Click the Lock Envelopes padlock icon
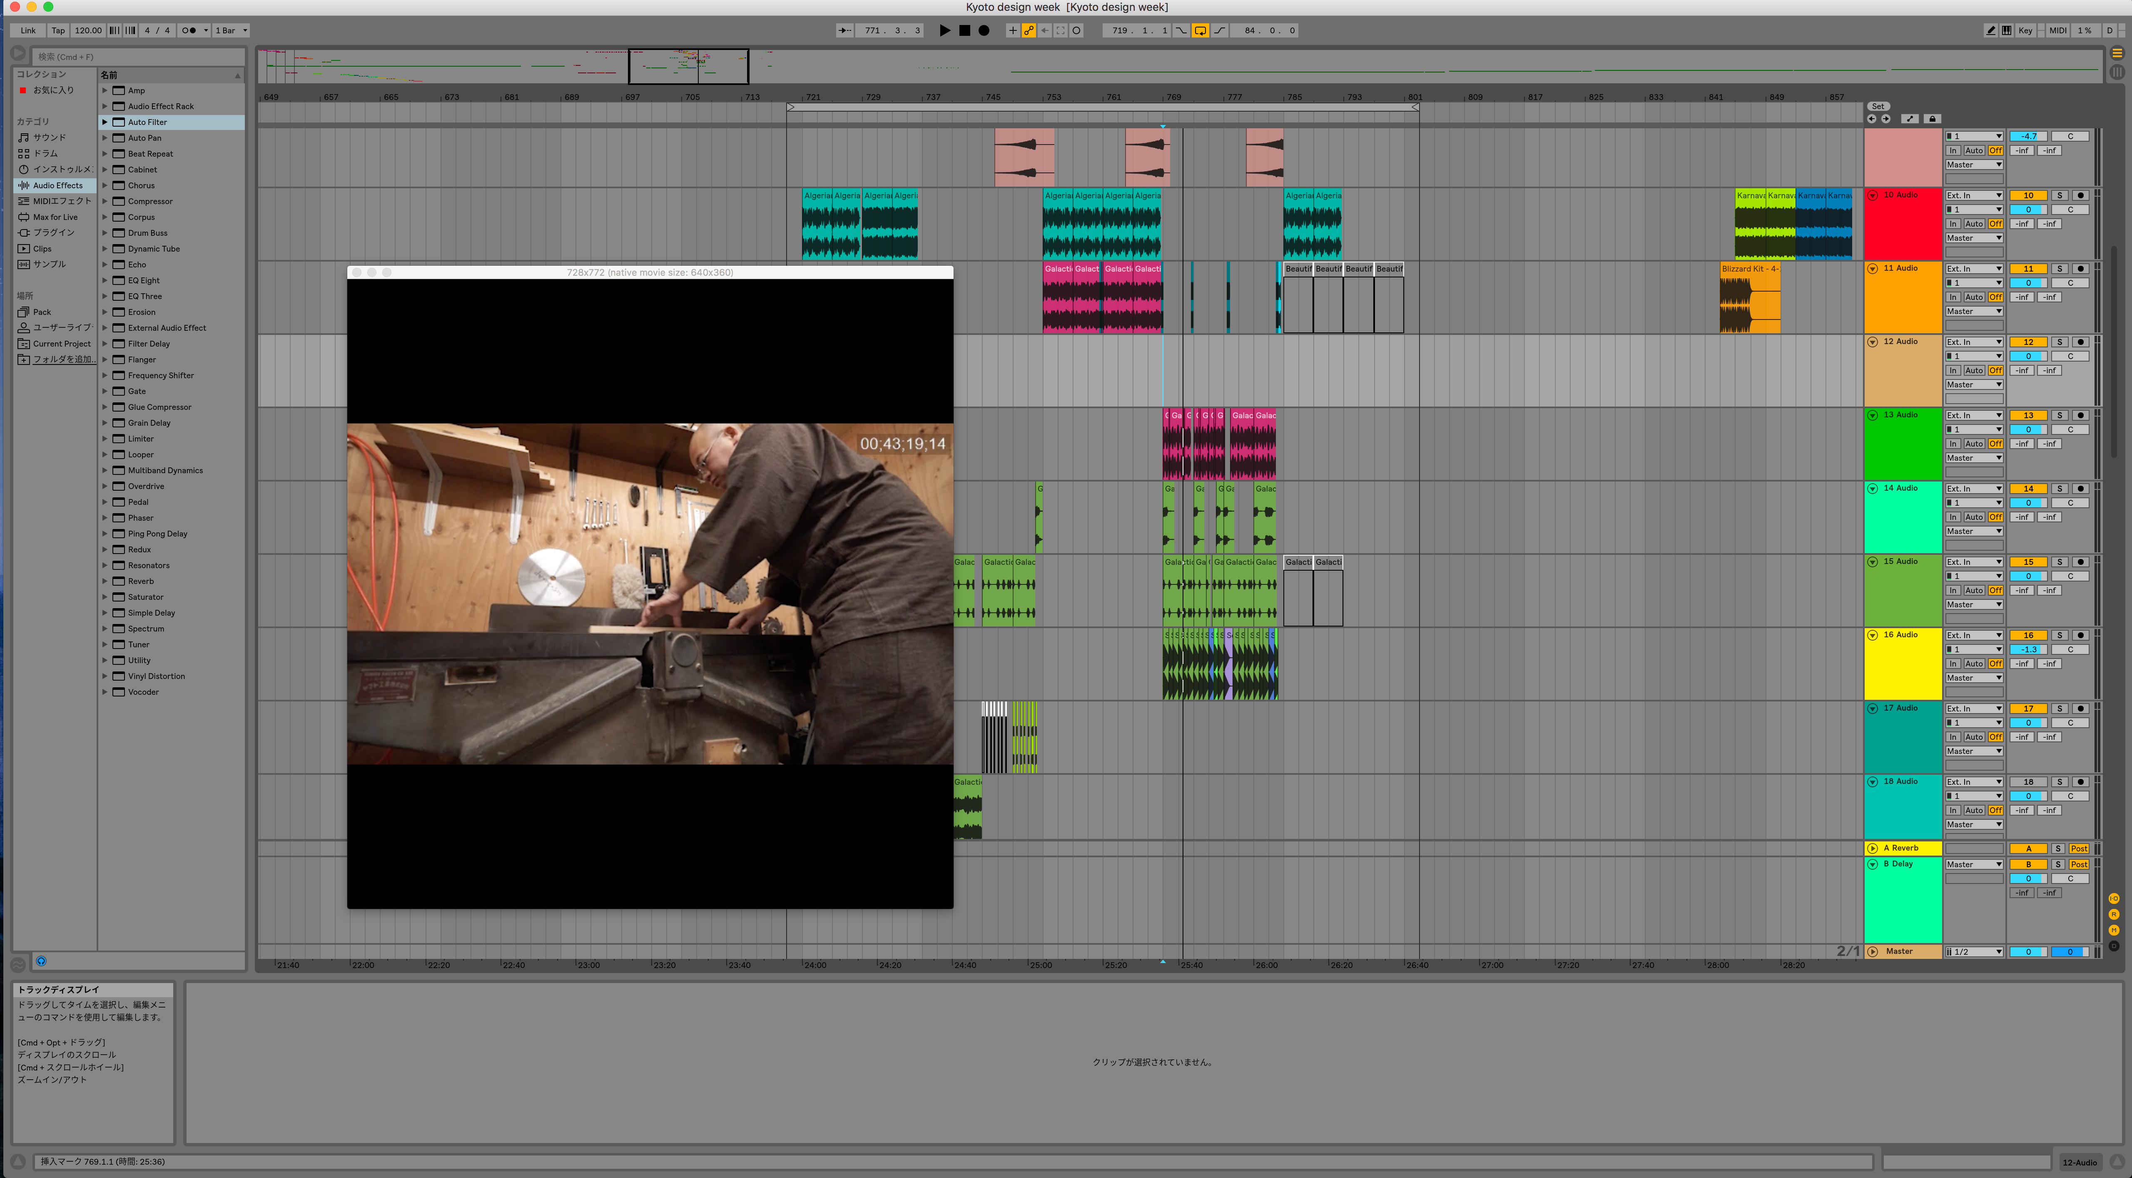2132x1178 pixels. (x=1933, y=119)
